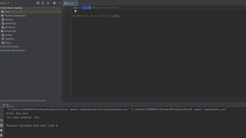Click the Project panel horizontal scrollbar
This screenshot has height=138, width=246.
click(x=23, y=101)
